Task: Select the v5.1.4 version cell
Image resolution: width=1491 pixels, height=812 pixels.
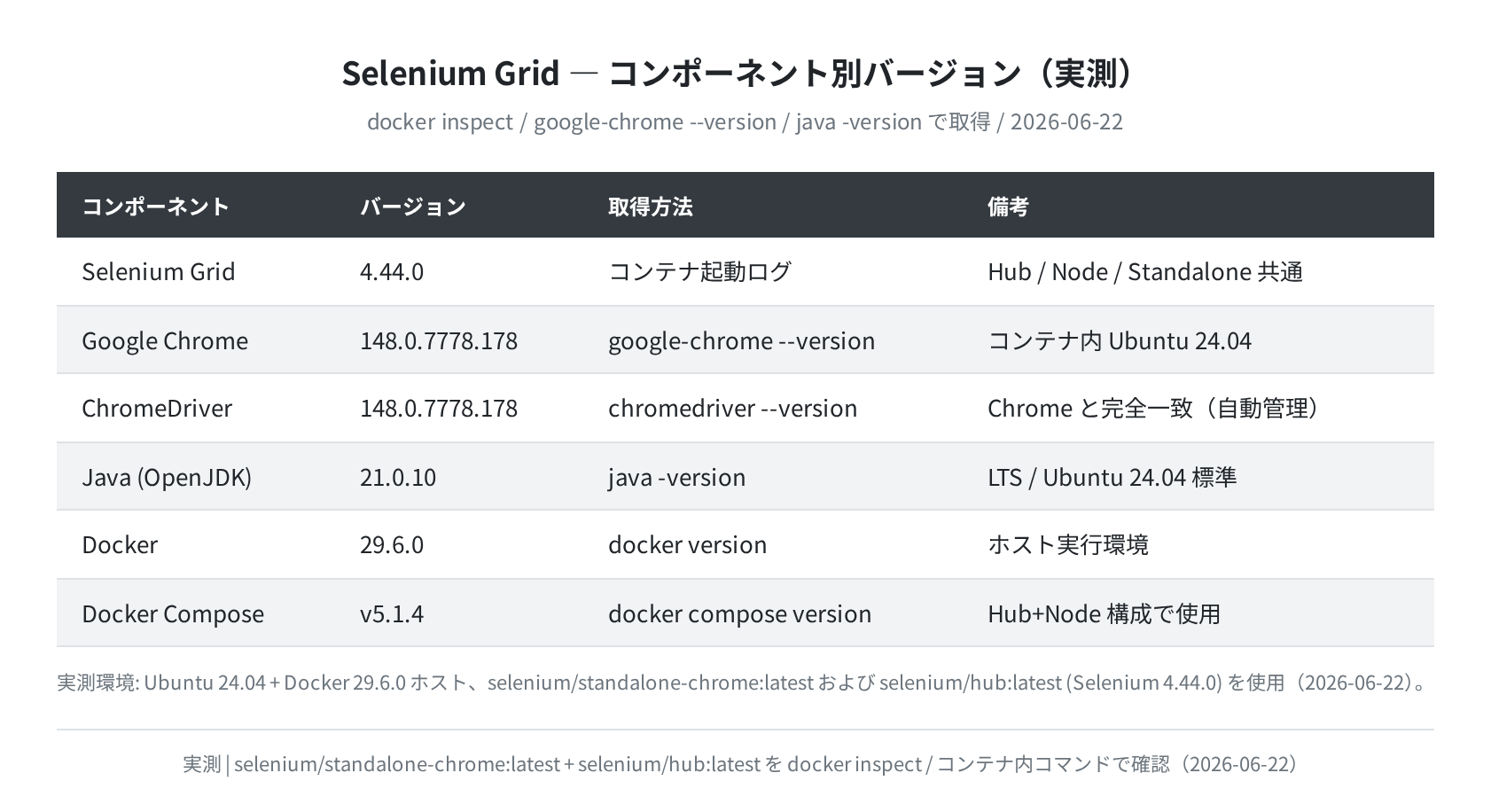Action: (x=392, y=613)
